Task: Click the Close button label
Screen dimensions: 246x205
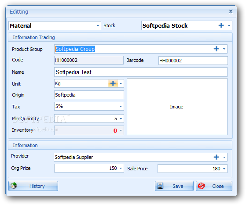Action: pyautogui.click(x=218, y=186)
